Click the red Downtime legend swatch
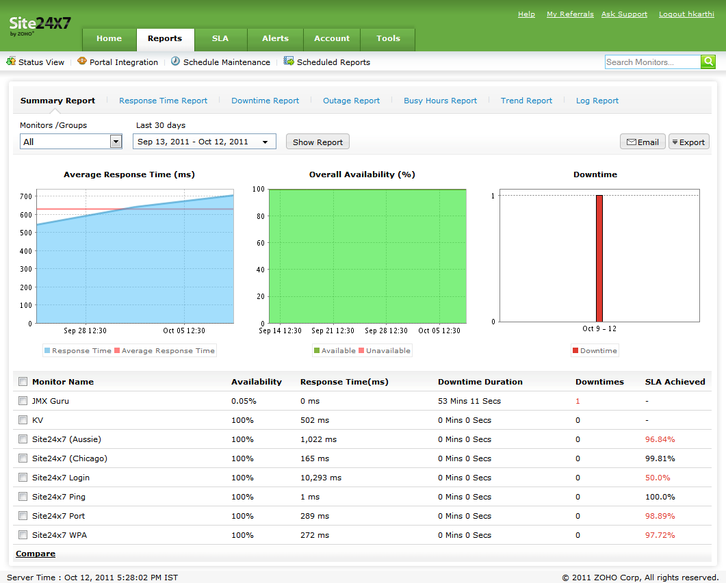This screenshot has width=726, height=583. 575,351
